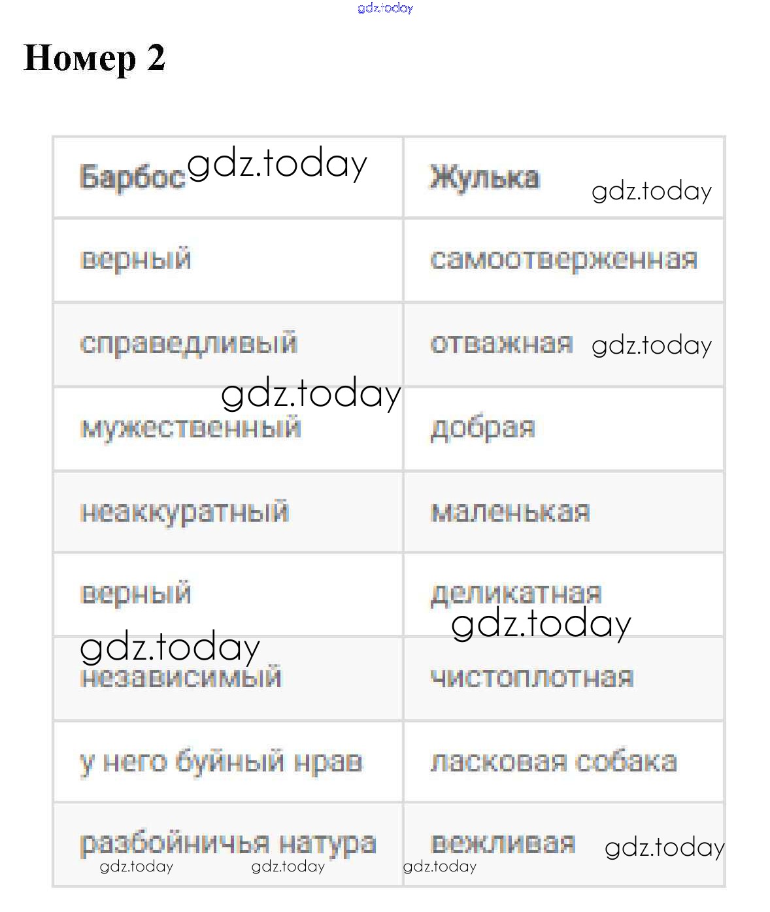
Task: Click the "Номер 2" heading
Action: click(x=94, y=58)
